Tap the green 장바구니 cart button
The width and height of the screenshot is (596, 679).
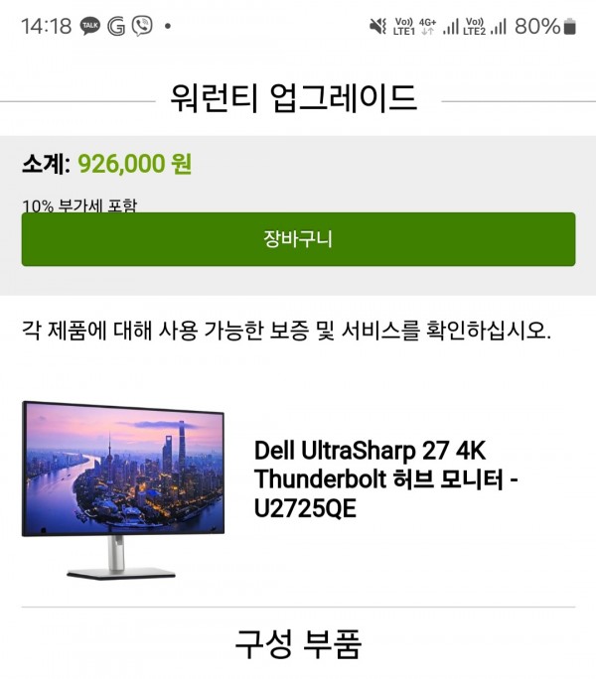(x=298, y=239)
